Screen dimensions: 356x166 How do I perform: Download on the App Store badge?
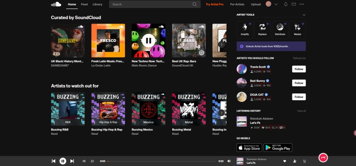pyautogui.click(x=249, y=148)
